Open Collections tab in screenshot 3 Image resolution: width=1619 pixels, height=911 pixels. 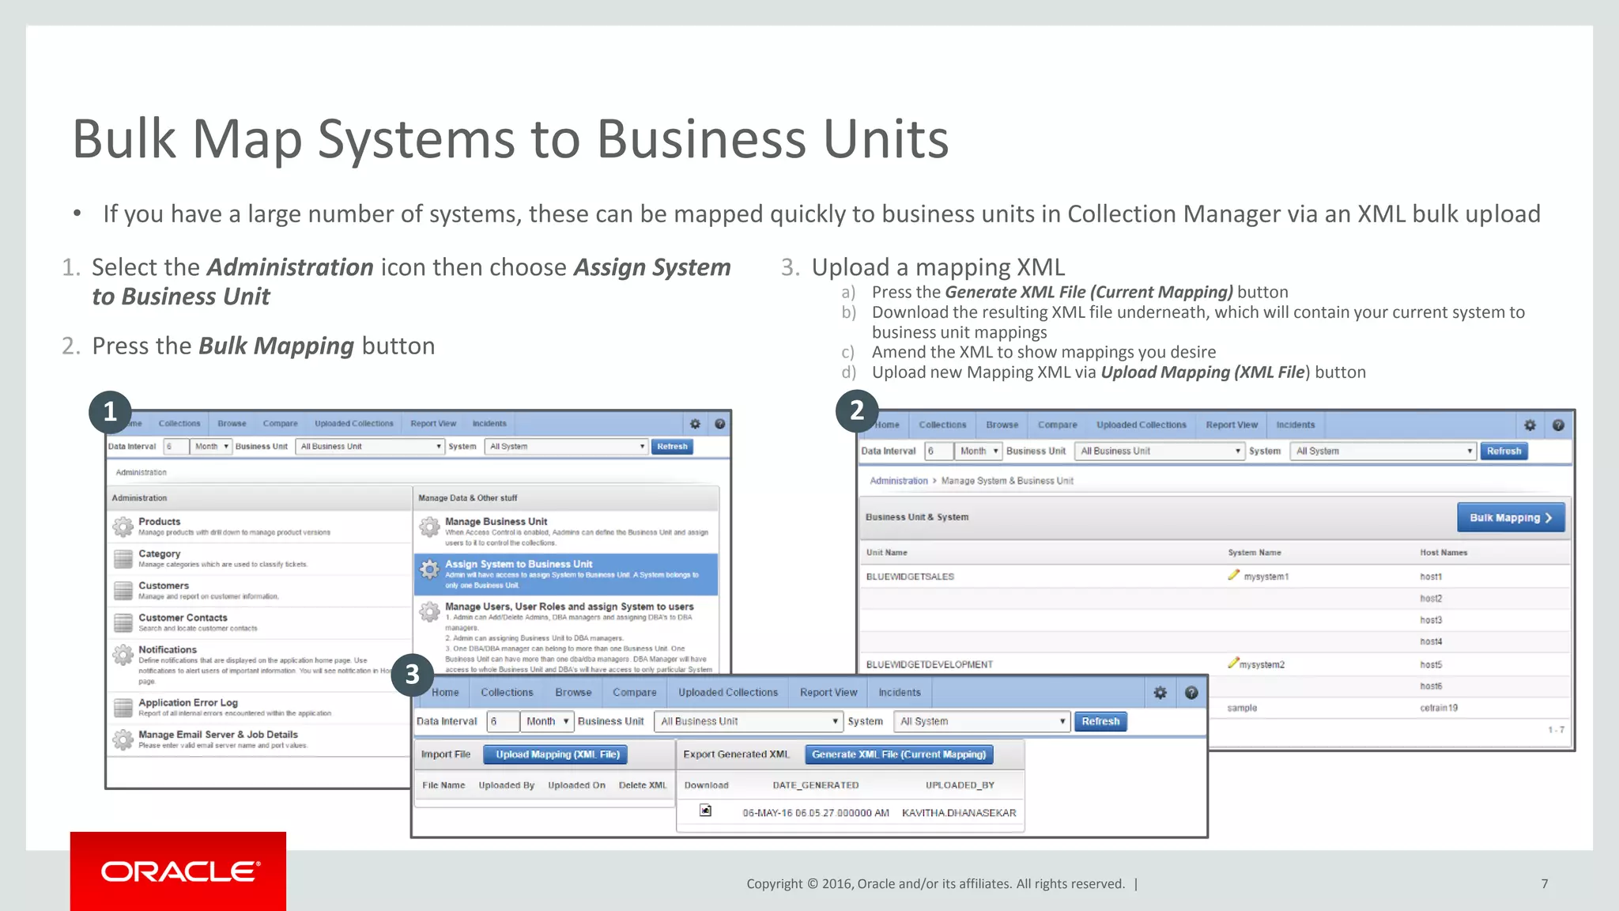(507, 693)
